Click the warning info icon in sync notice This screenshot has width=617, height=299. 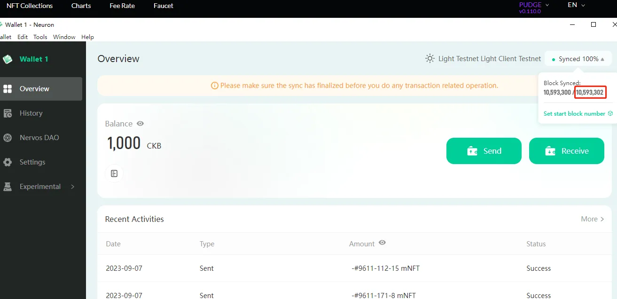[x=214, y=86]
